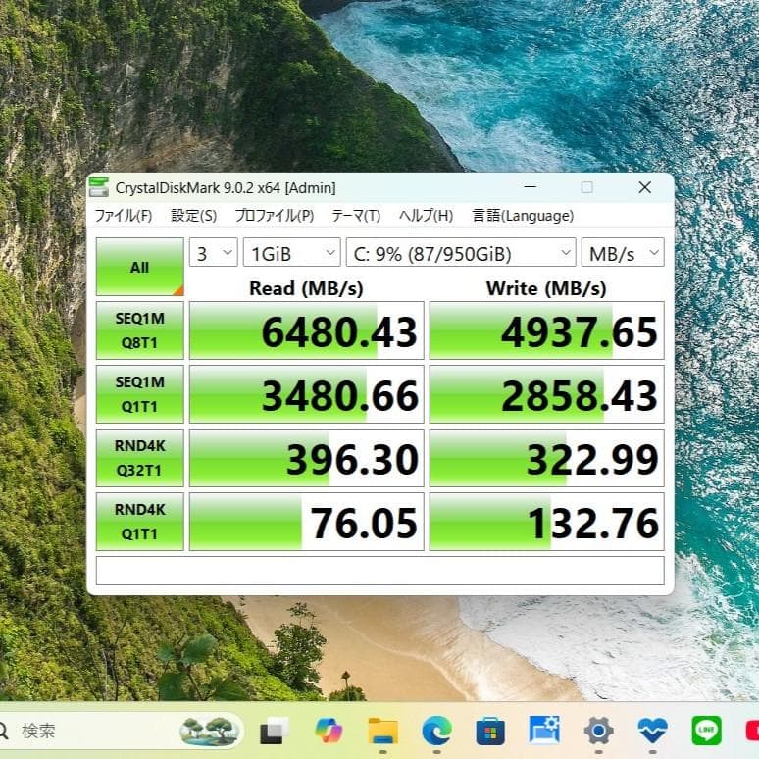Click the magnifier icon in the search box
Screen dimensions: 759x759
click(3, 731)
